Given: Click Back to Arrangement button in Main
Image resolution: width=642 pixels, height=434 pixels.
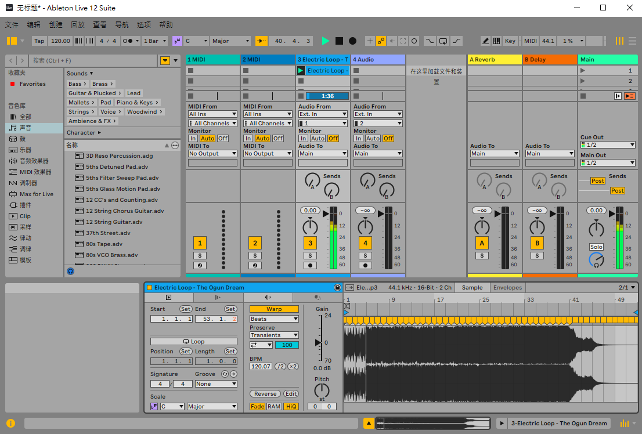Looking at the screenshot, I should pos(630,96).
